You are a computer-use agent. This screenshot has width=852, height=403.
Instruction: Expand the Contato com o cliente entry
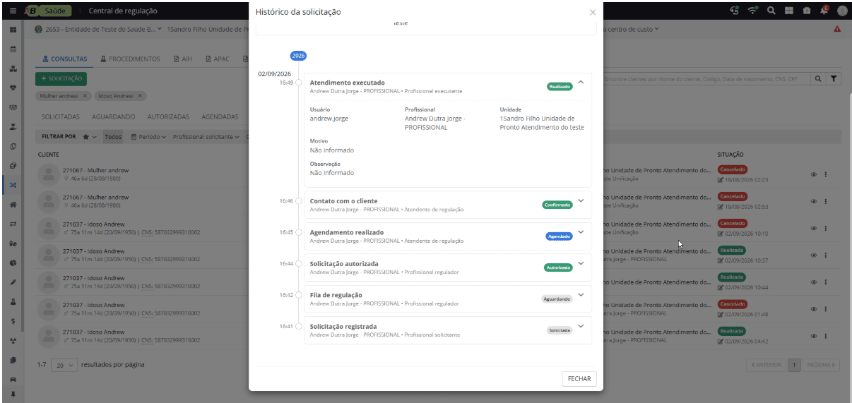[x=581, y=200]
